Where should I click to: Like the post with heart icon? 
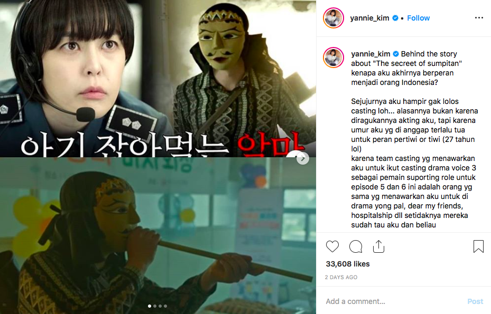pos(332,246)
